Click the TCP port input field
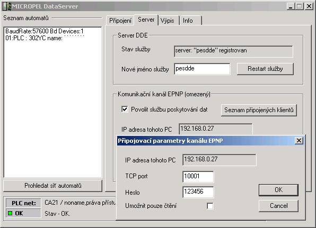The height and width of the screenshot is (228, 316). [198, 177]
